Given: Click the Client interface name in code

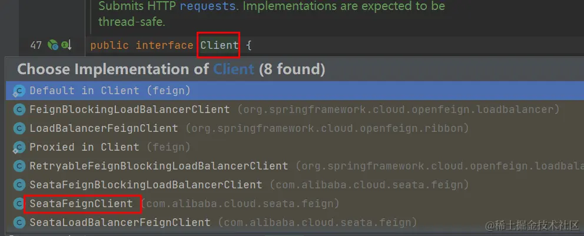Looking at the screenshot, I should pyautogui.click(x=219, y=45).
